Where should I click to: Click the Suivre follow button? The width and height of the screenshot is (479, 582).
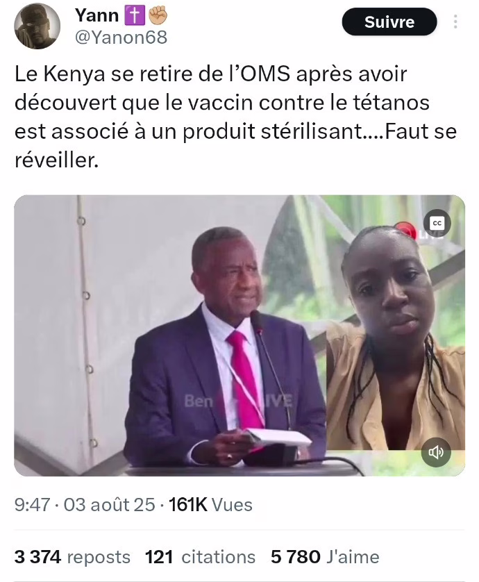[x=389, y=22]
